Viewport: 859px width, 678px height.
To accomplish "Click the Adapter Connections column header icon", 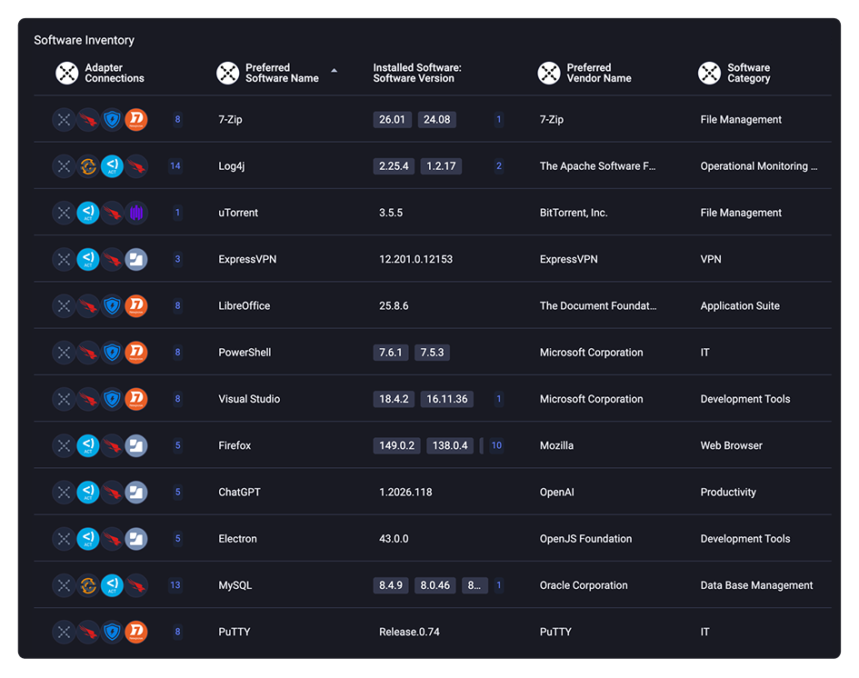I will coord(67,73).
